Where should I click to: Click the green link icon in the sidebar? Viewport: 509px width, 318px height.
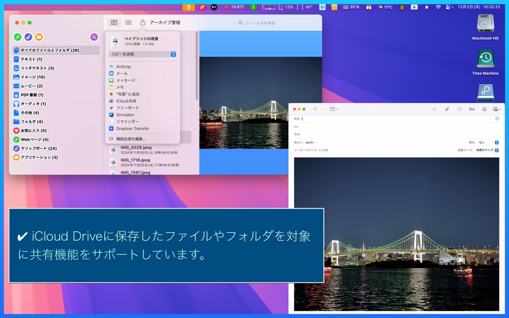point(18,37)
